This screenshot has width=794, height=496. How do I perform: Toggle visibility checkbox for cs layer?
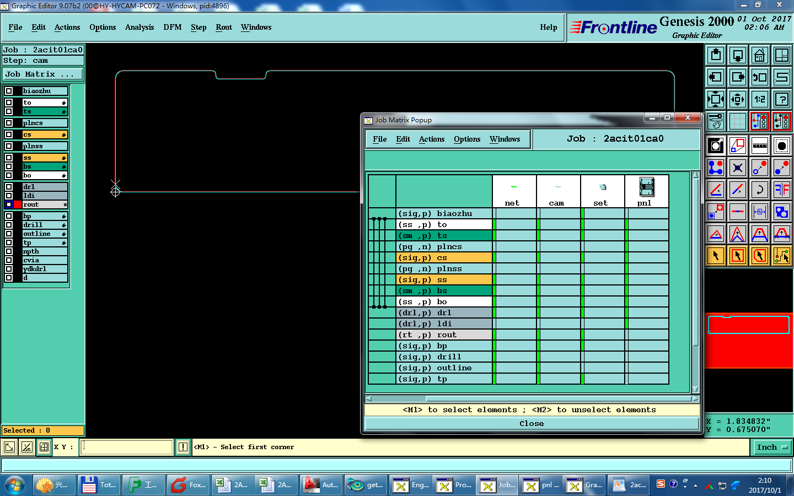tap(9, 134)
